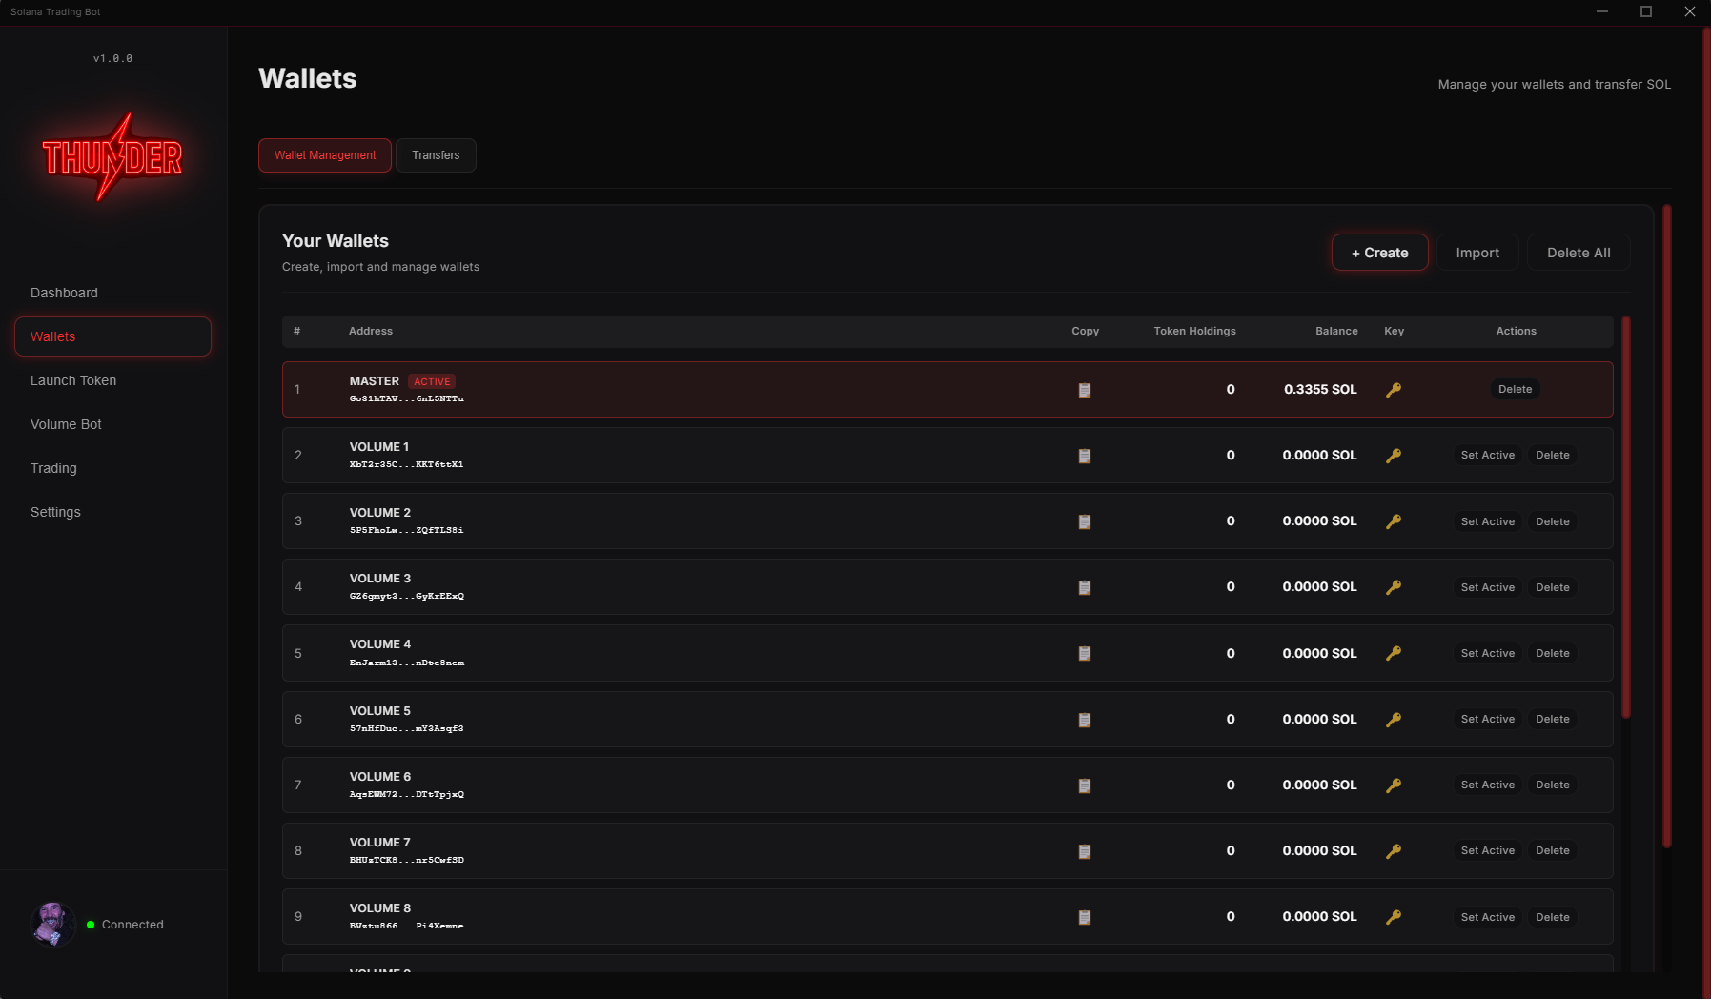The width and height of the screenshot is (1711, 999).
Task: Reveal the private key of VOLUME 1
Action: 1394,455
